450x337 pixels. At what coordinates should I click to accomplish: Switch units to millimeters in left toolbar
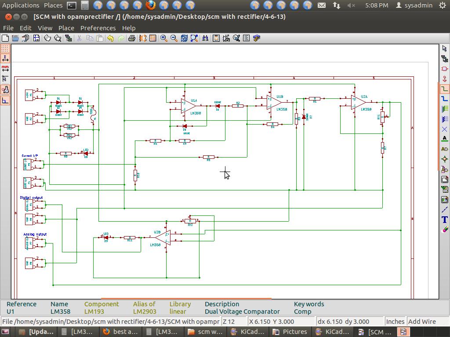pos(5,69)
